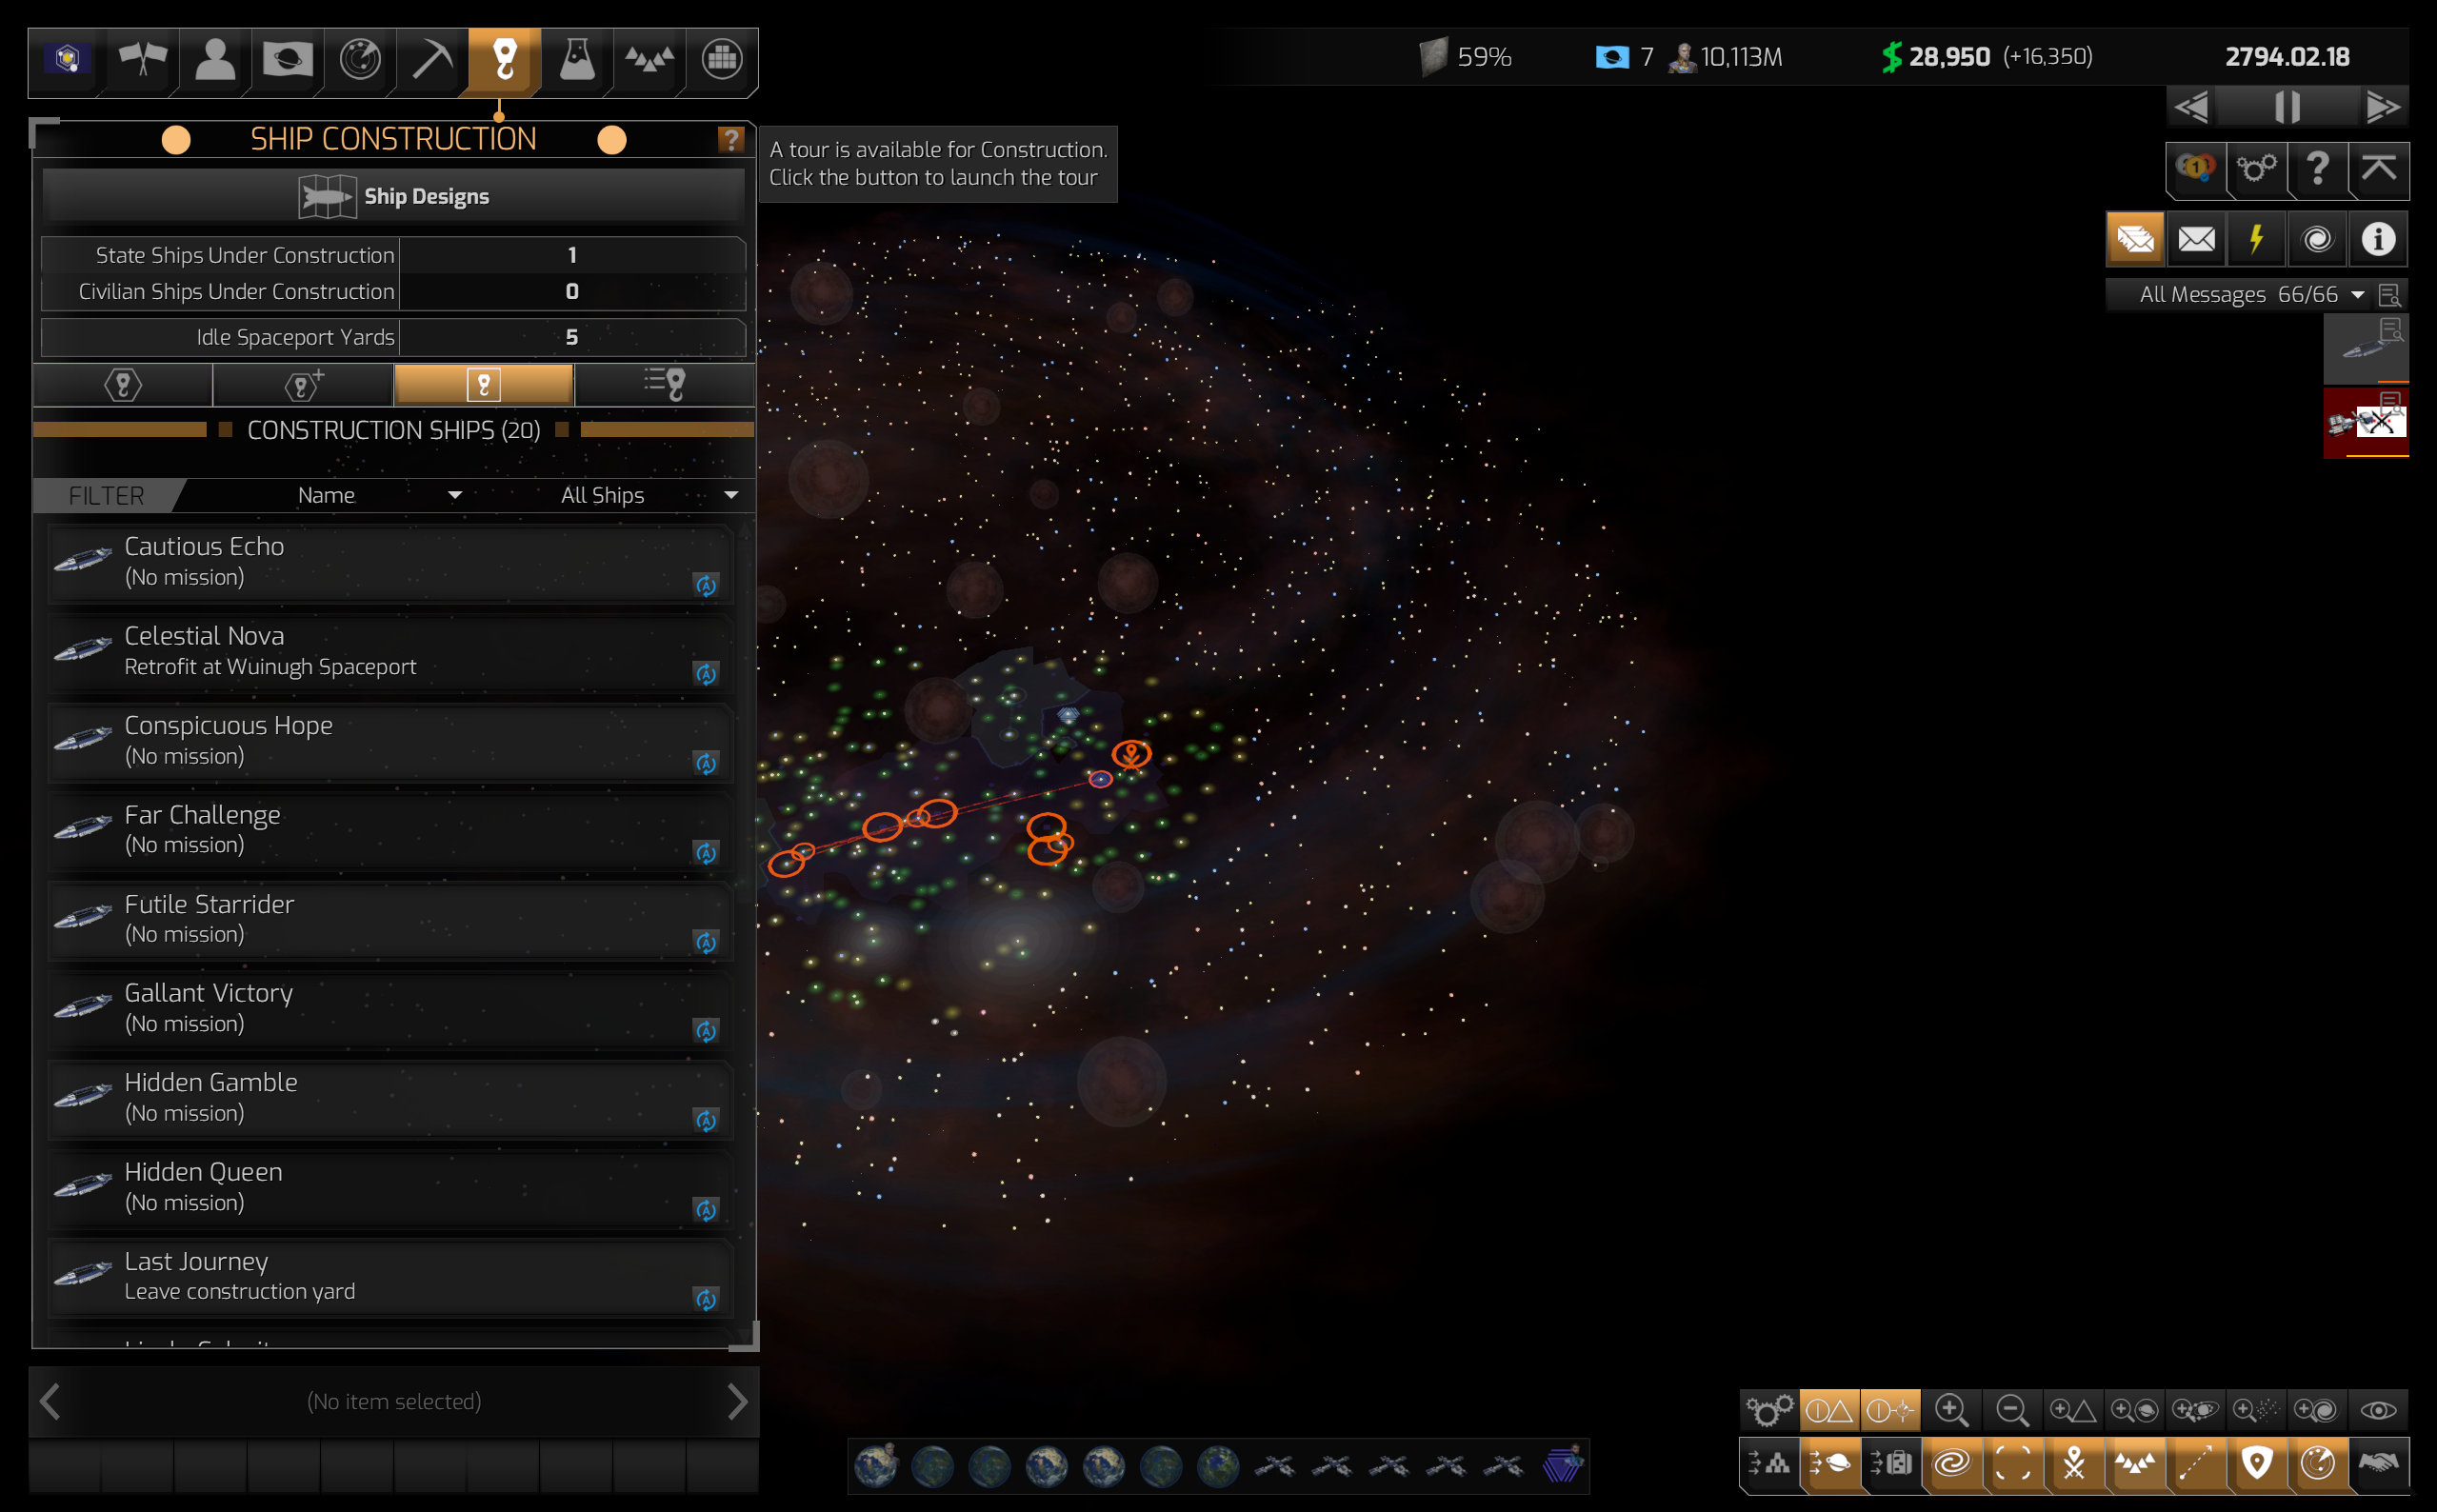The height and width of the screenshot is (1512, 2437).
Task: Open the Name sort dropdown
Action: pyautogui.click(x=378, y=495)
